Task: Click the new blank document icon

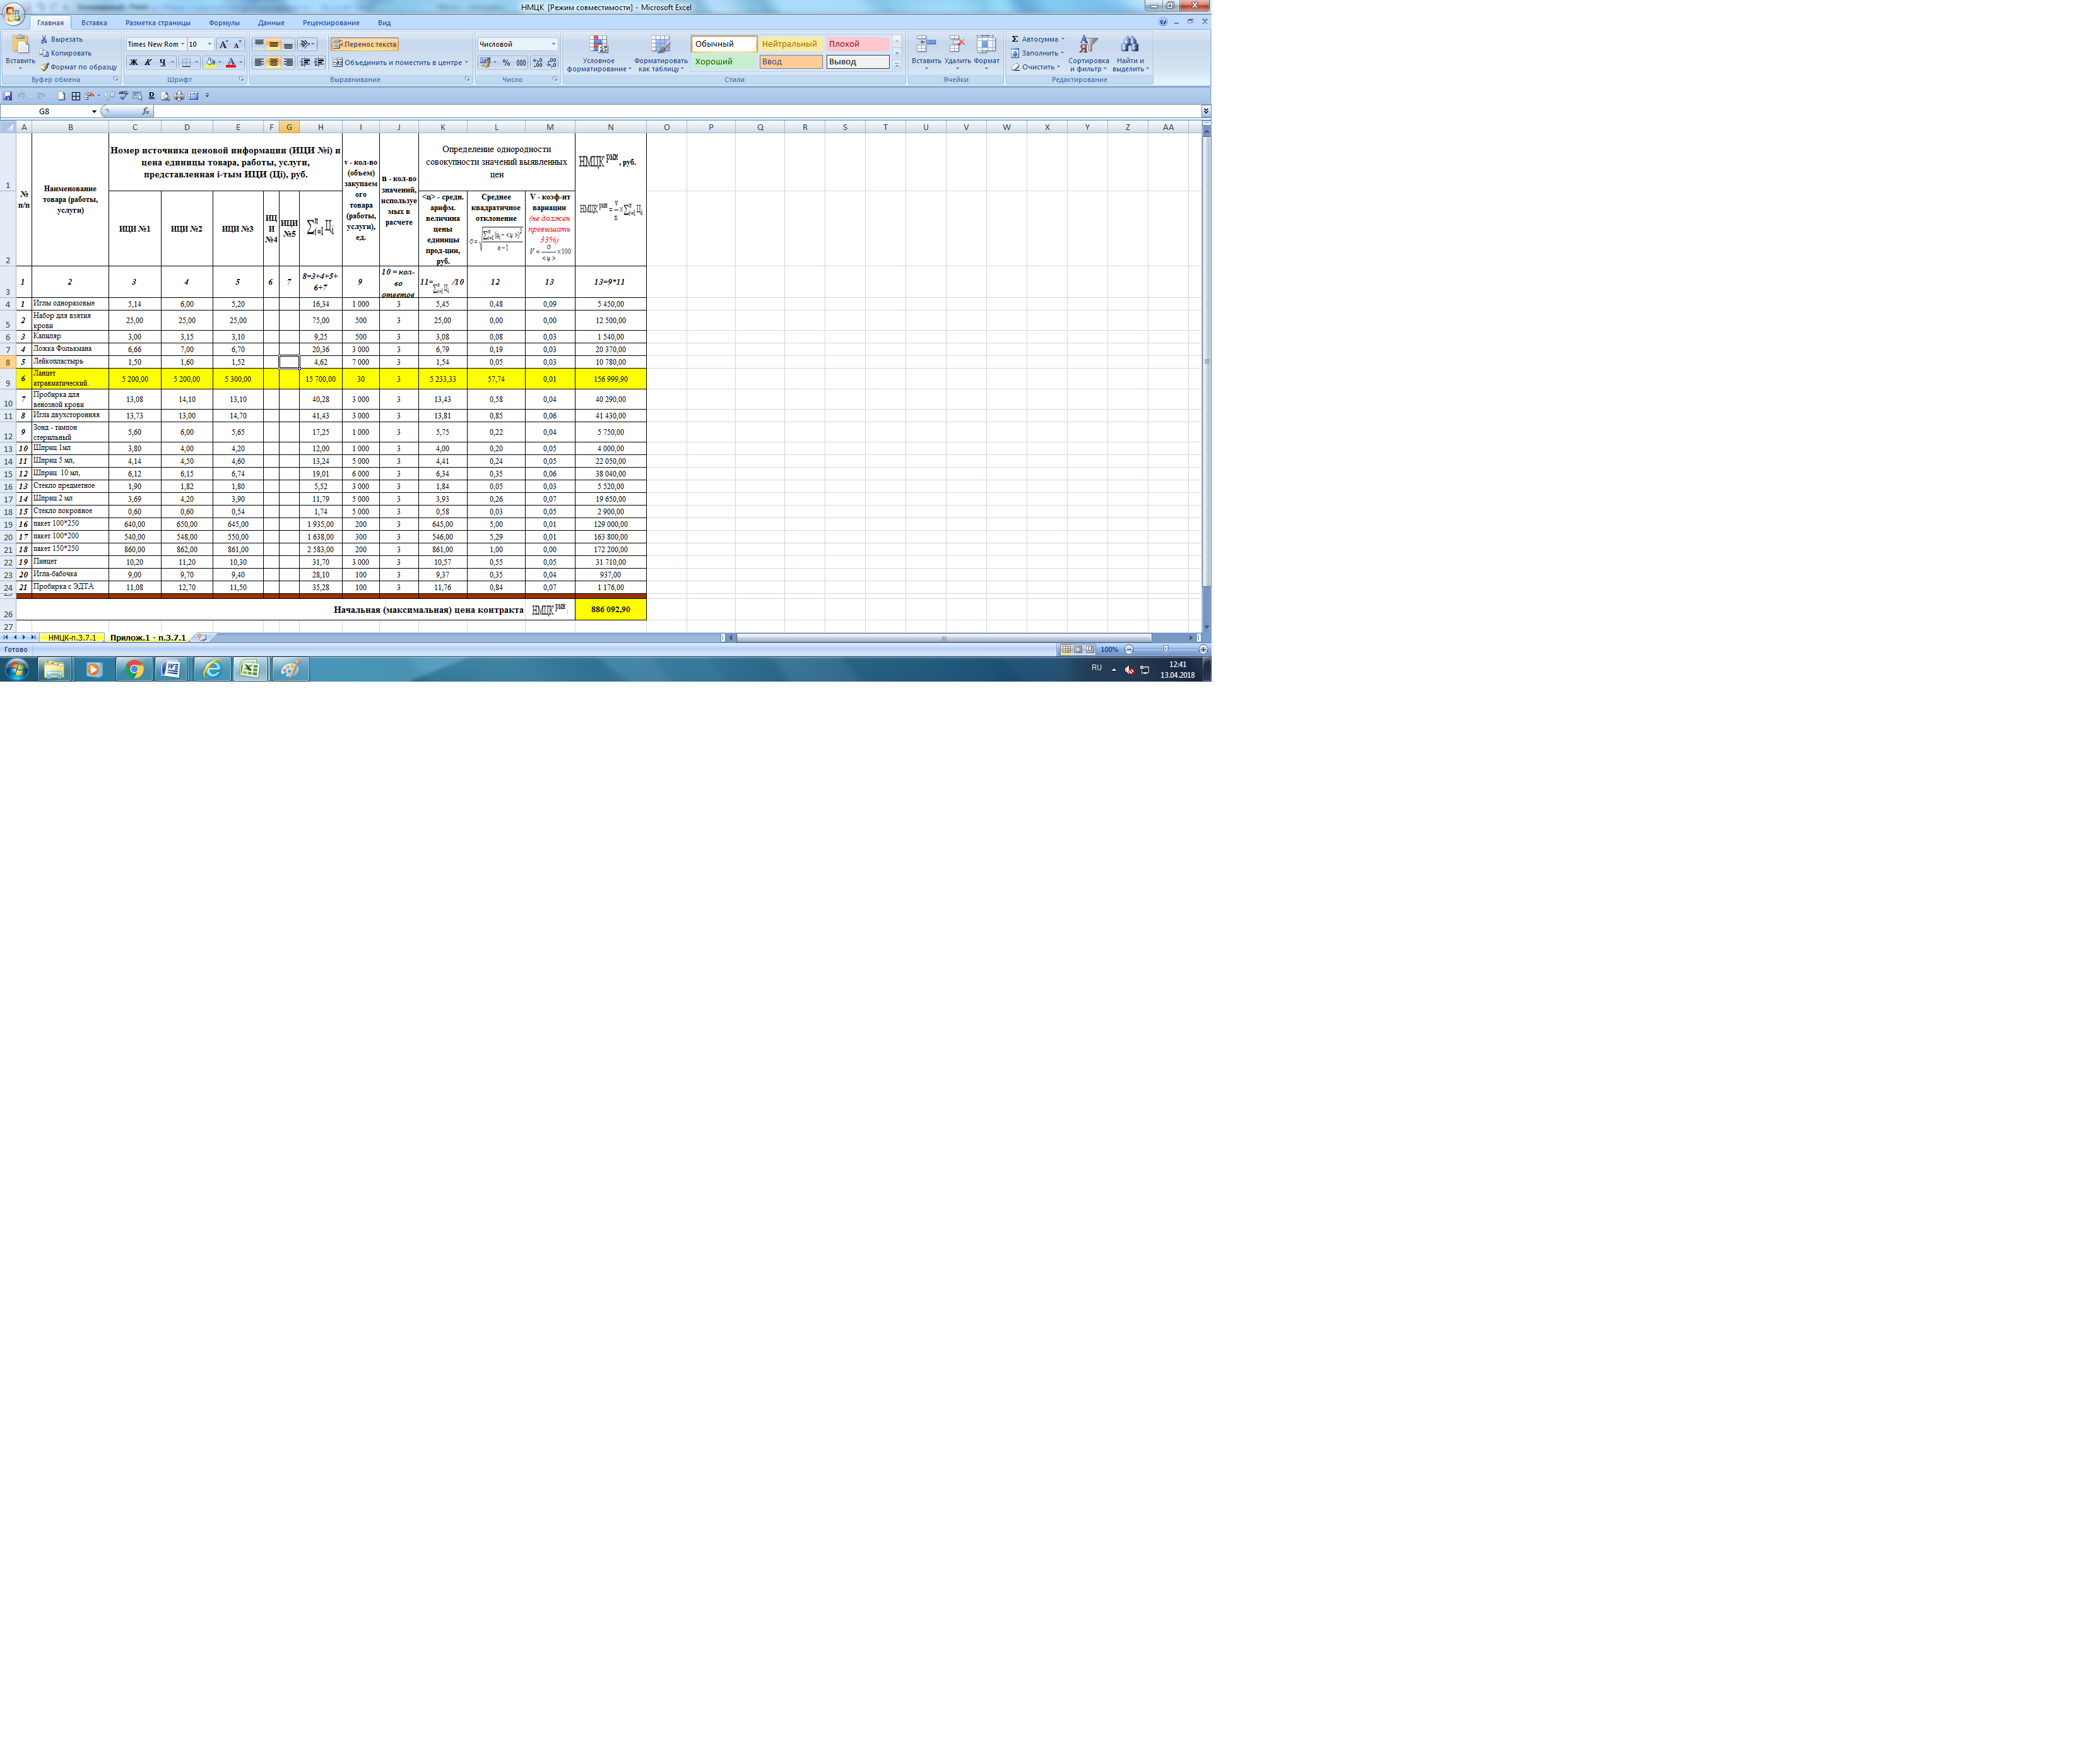Action: point(61,96)
